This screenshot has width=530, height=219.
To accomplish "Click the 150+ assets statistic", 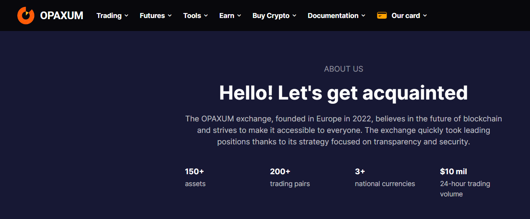I will click(195, 177).
